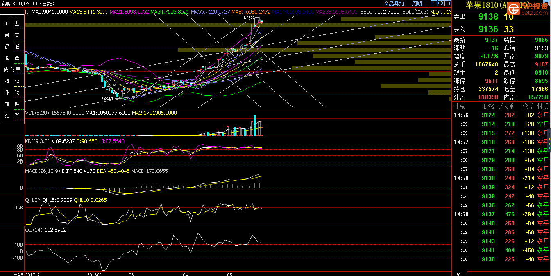Click the 5841 low price marker
The image size is (551, 276).
[x=108, y=99]
